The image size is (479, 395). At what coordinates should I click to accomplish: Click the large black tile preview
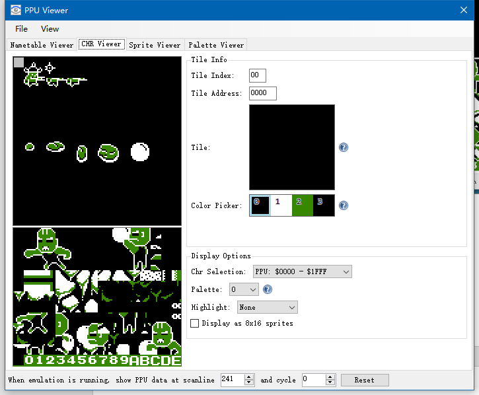(292, 147)
